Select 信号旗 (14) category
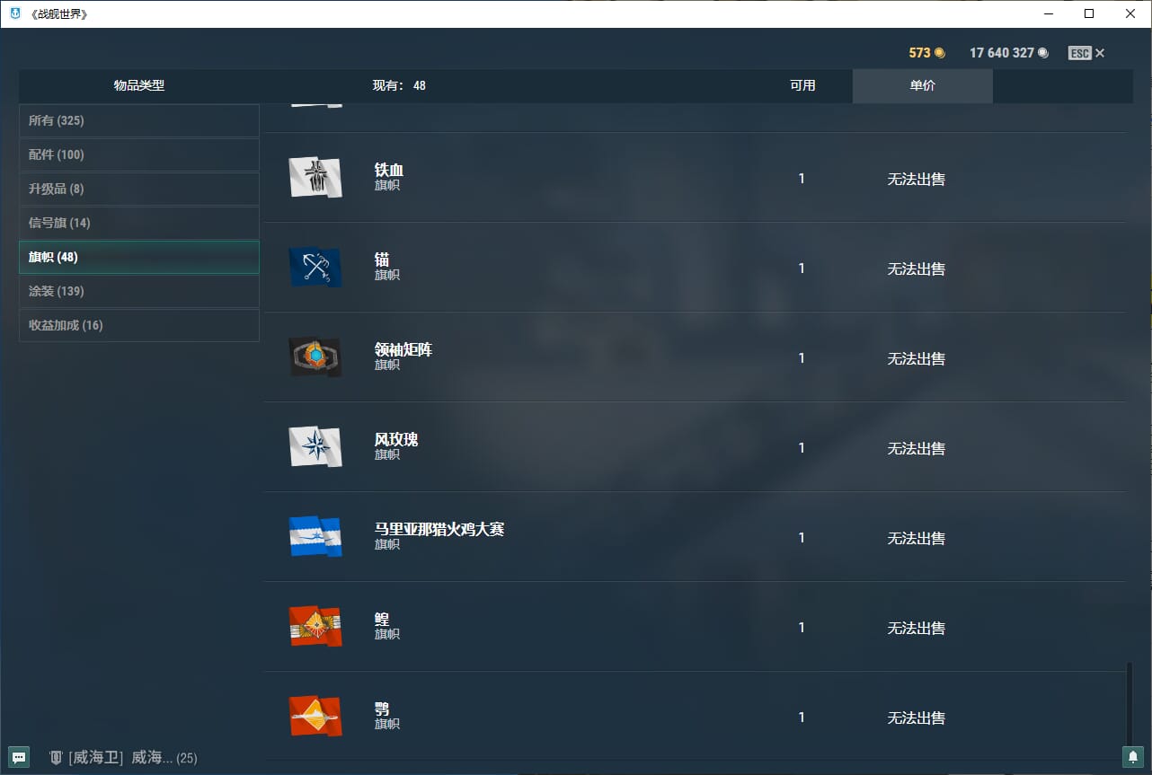This screenshot has width=1152, height=775. coord(139,223)
